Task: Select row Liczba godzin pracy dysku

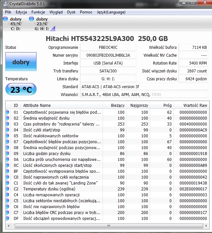Action: click(x=107, y=153)
